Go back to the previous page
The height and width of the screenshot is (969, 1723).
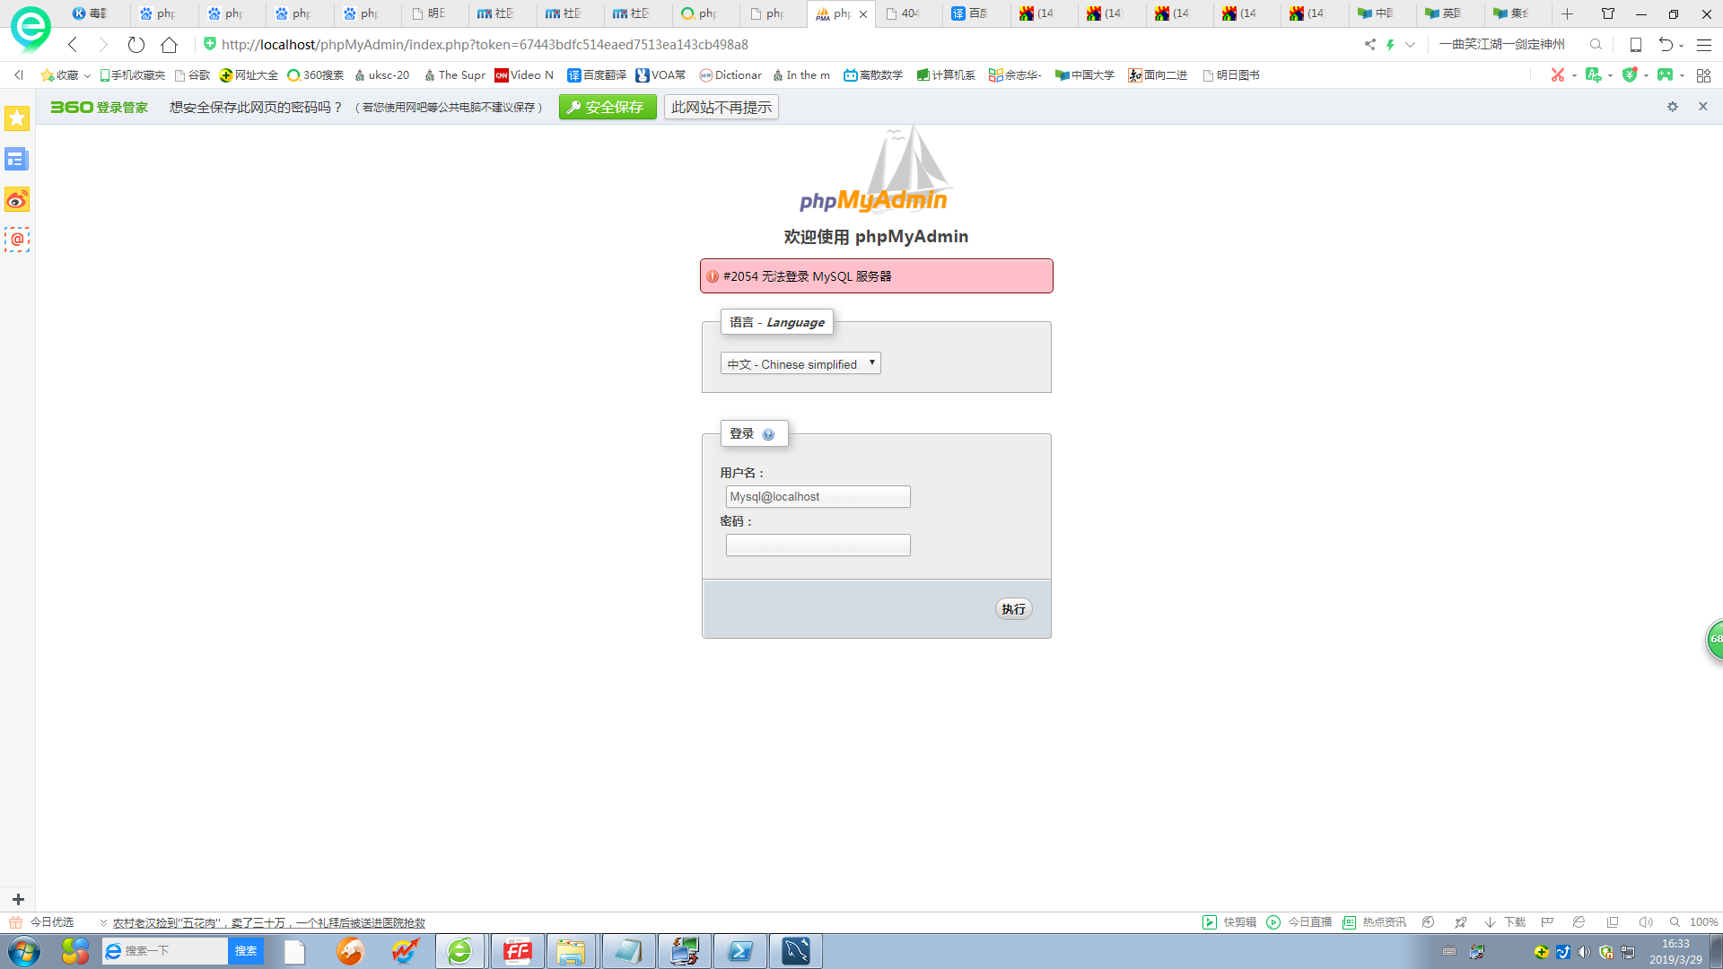pyautogui.click(x=73, y=44)
